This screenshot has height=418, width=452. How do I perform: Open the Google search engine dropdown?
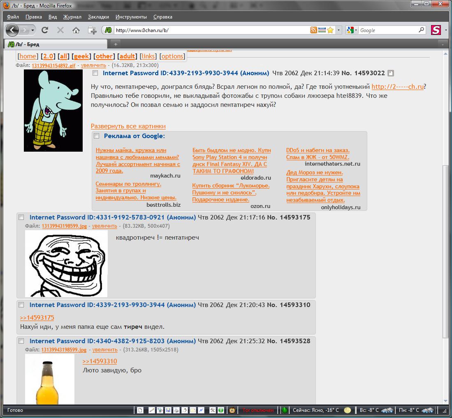pos(352,30)
